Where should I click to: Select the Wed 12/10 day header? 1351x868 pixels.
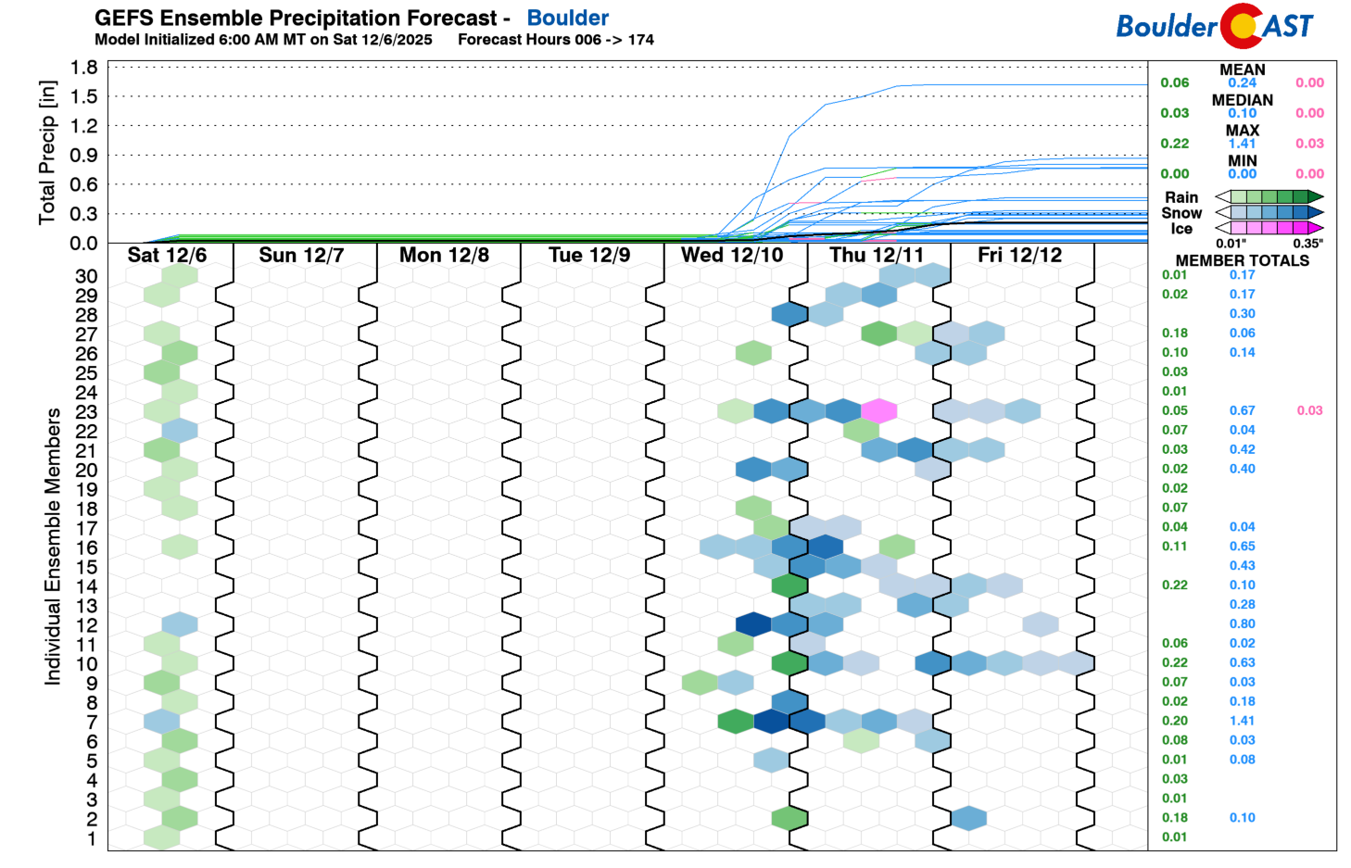click(x=731, y=255)
